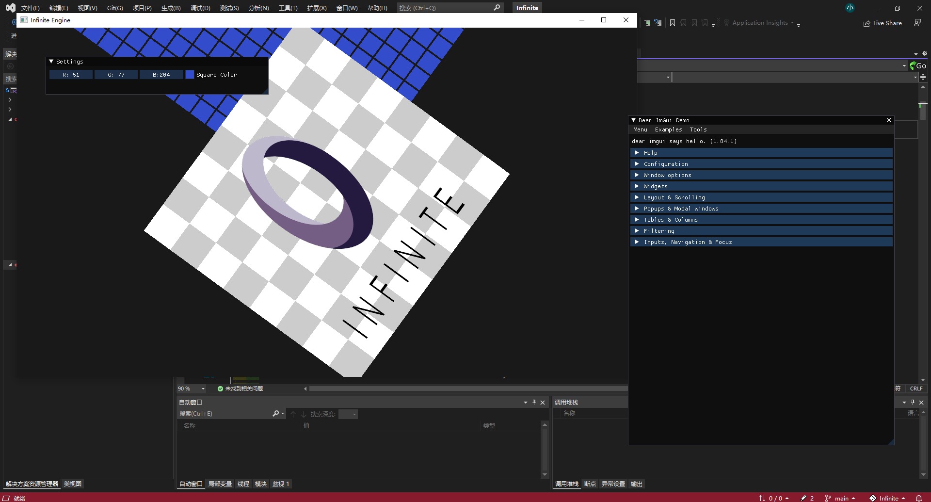
Task: Click the pencil pending changes icon
Action: click(803, 498)
